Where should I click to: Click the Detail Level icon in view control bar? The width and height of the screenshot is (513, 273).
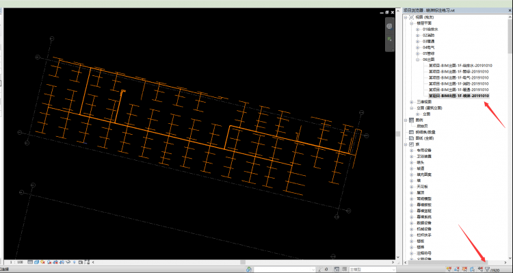[x=30, y=262]
